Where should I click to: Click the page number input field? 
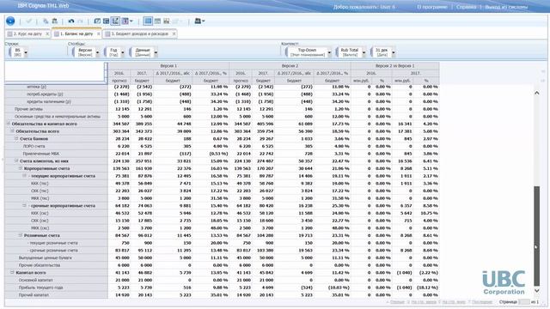tap(523, 302)
